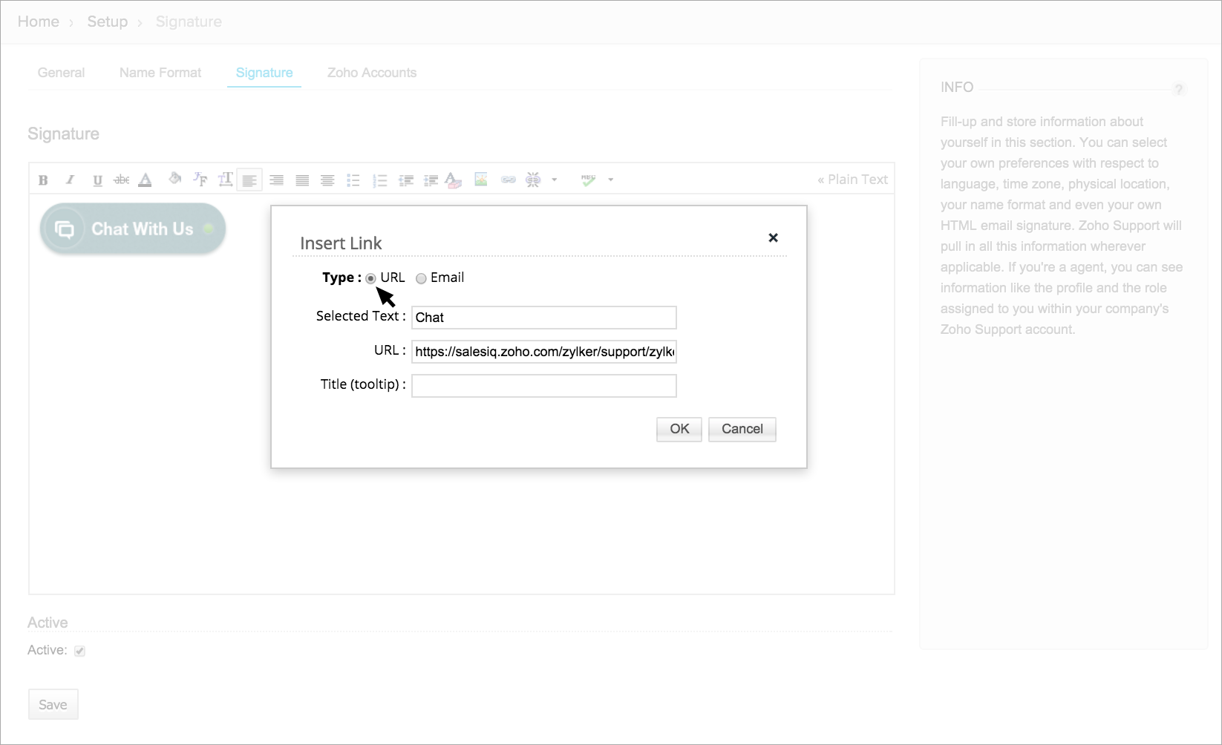Click the numbered list icon
Viewport: 1222px width, 745px height.
click(379, 180)
